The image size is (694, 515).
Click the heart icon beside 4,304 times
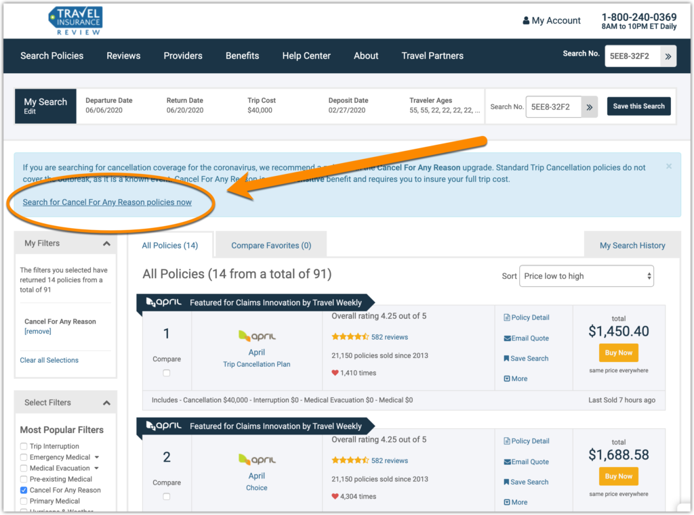point(335,497)
